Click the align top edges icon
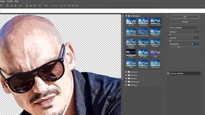Screen dimensions: 205x115 pyautogui.click(x=27, y=6)
